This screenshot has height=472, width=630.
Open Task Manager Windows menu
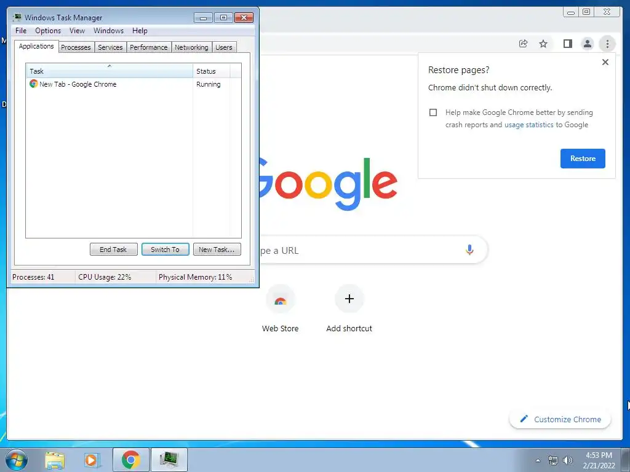pyautogui.click(x=108, y=31)
